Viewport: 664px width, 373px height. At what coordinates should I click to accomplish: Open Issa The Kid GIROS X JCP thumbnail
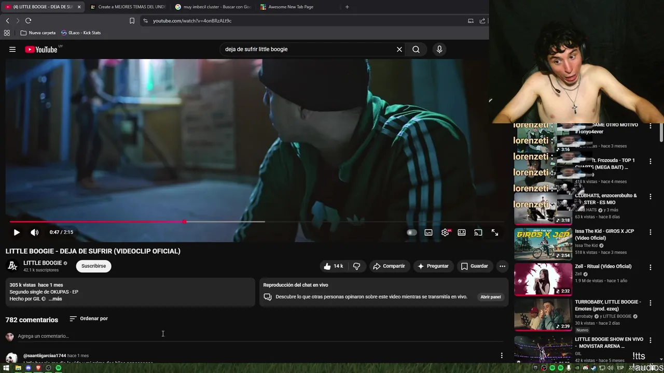pos(543,244)
